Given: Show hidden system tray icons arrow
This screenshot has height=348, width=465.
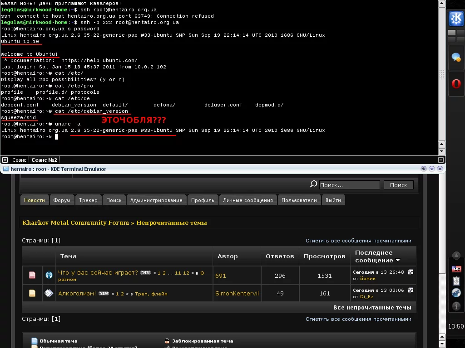Looking at the screenshot, I should point(456,256).
